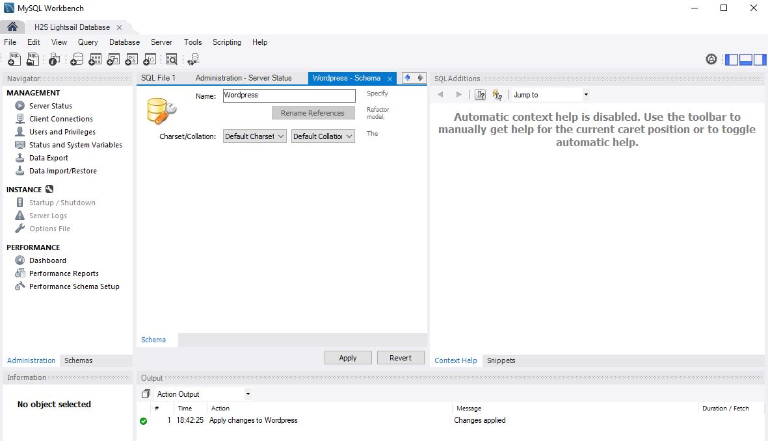
Task: Click the back arrow in SQL Additions
Action: pyautogui.click(x=440, y=94)
